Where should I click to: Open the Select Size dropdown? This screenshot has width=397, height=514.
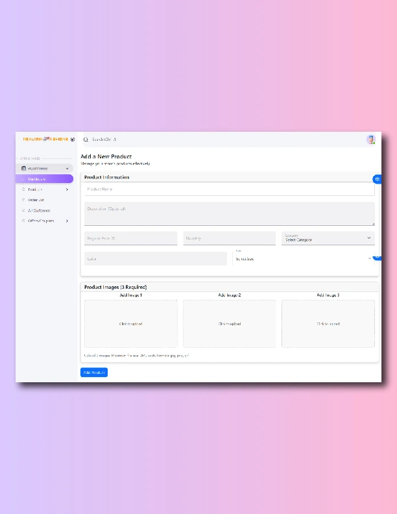click(x=303, y=258)
